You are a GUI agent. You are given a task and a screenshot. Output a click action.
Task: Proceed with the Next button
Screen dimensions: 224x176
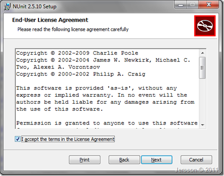tap(156, 160)
